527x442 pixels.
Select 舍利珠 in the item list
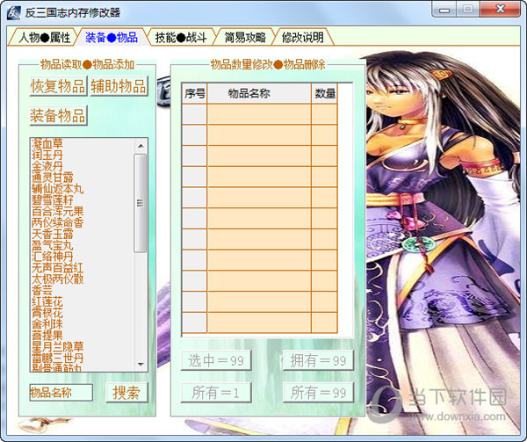click(x=47, y=324)
